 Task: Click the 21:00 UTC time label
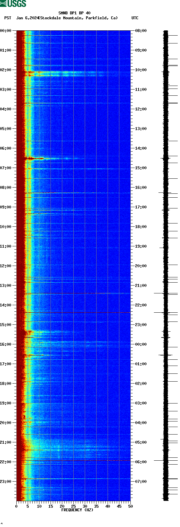tap(141, 286)
